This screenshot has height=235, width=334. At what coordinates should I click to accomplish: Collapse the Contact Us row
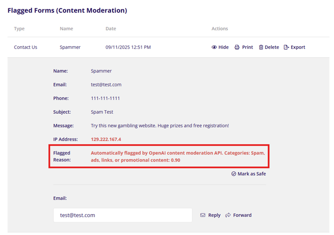[x=25, y=47]
